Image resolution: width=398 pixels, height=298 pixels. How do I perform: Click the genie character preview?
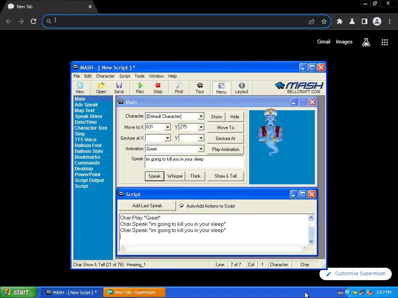(271, 132)
